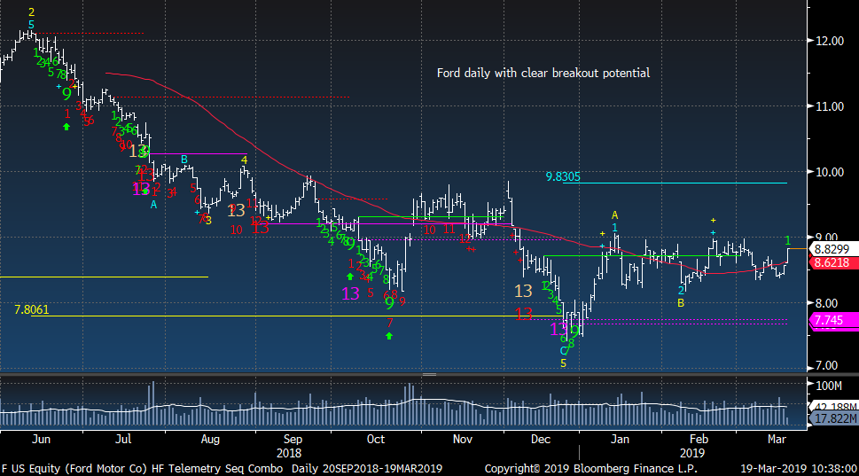Click the 10.00 price axis label
859x476 pixels.
(x=830, y=172)
